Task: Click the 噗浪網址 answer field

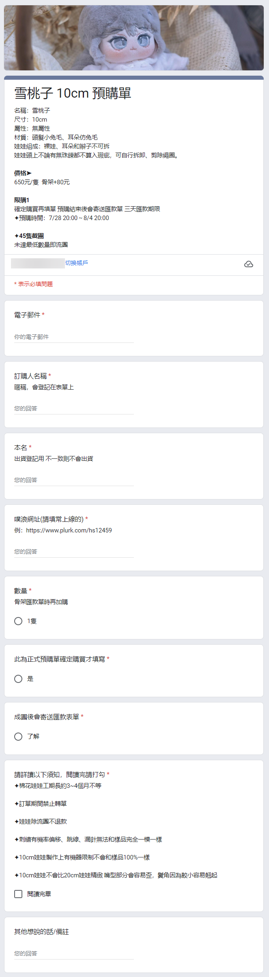Action: (74, 552)
